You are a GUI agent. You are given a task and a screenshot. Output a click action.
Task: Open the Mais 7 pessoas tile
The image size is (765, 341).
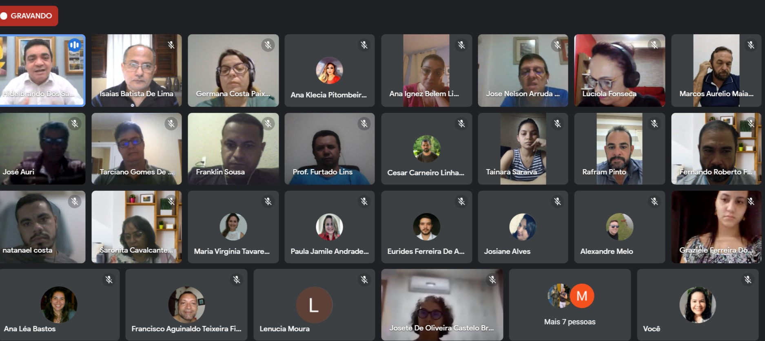(x=570, y=305)
